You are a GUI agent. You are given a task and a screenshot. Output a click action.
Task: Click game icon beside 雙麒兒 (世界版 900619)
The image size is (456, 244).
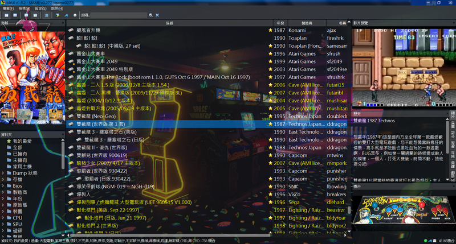pos(71,155)
